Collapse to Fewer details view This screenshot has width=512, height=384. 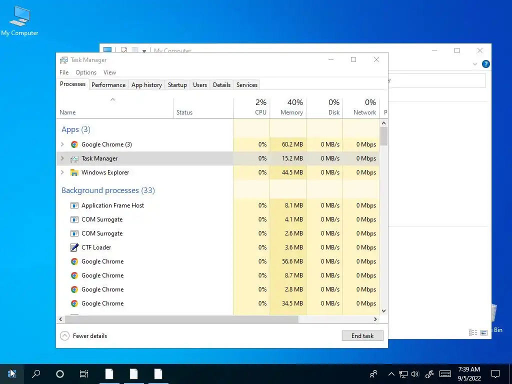point(83,336)
